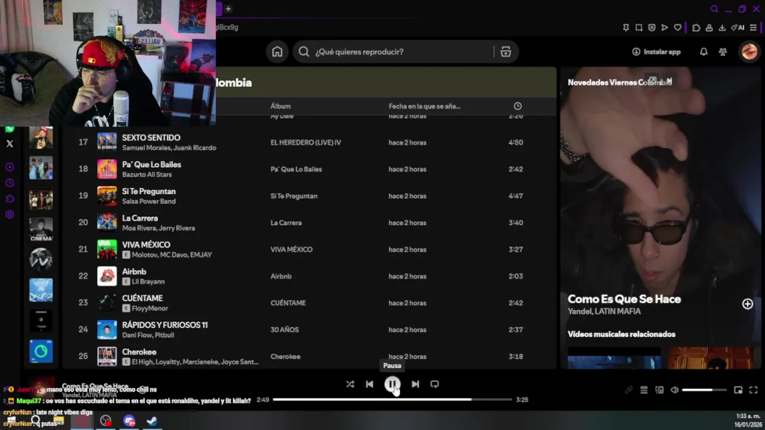Sort by 'Álbum' column header
Viewport: 765px width, 430px height.
point(280,106)
